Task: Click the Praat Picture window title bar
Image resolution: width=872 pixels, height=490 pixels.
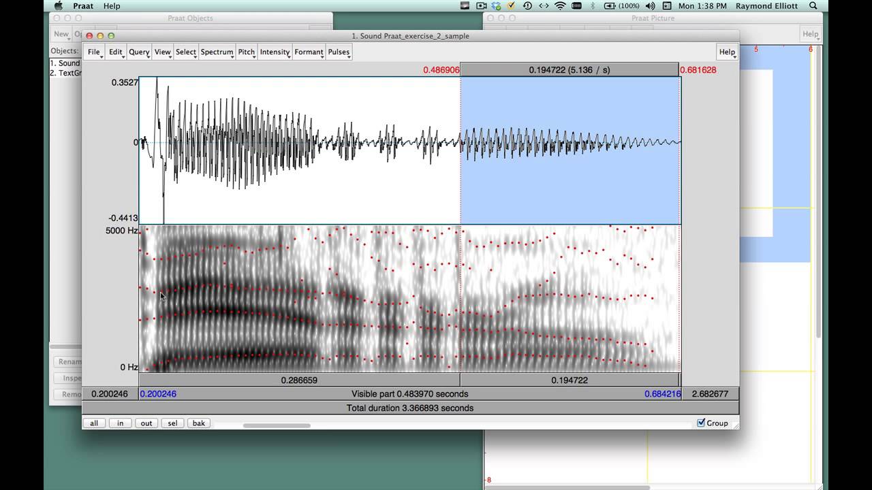Action: coord(653,18)
